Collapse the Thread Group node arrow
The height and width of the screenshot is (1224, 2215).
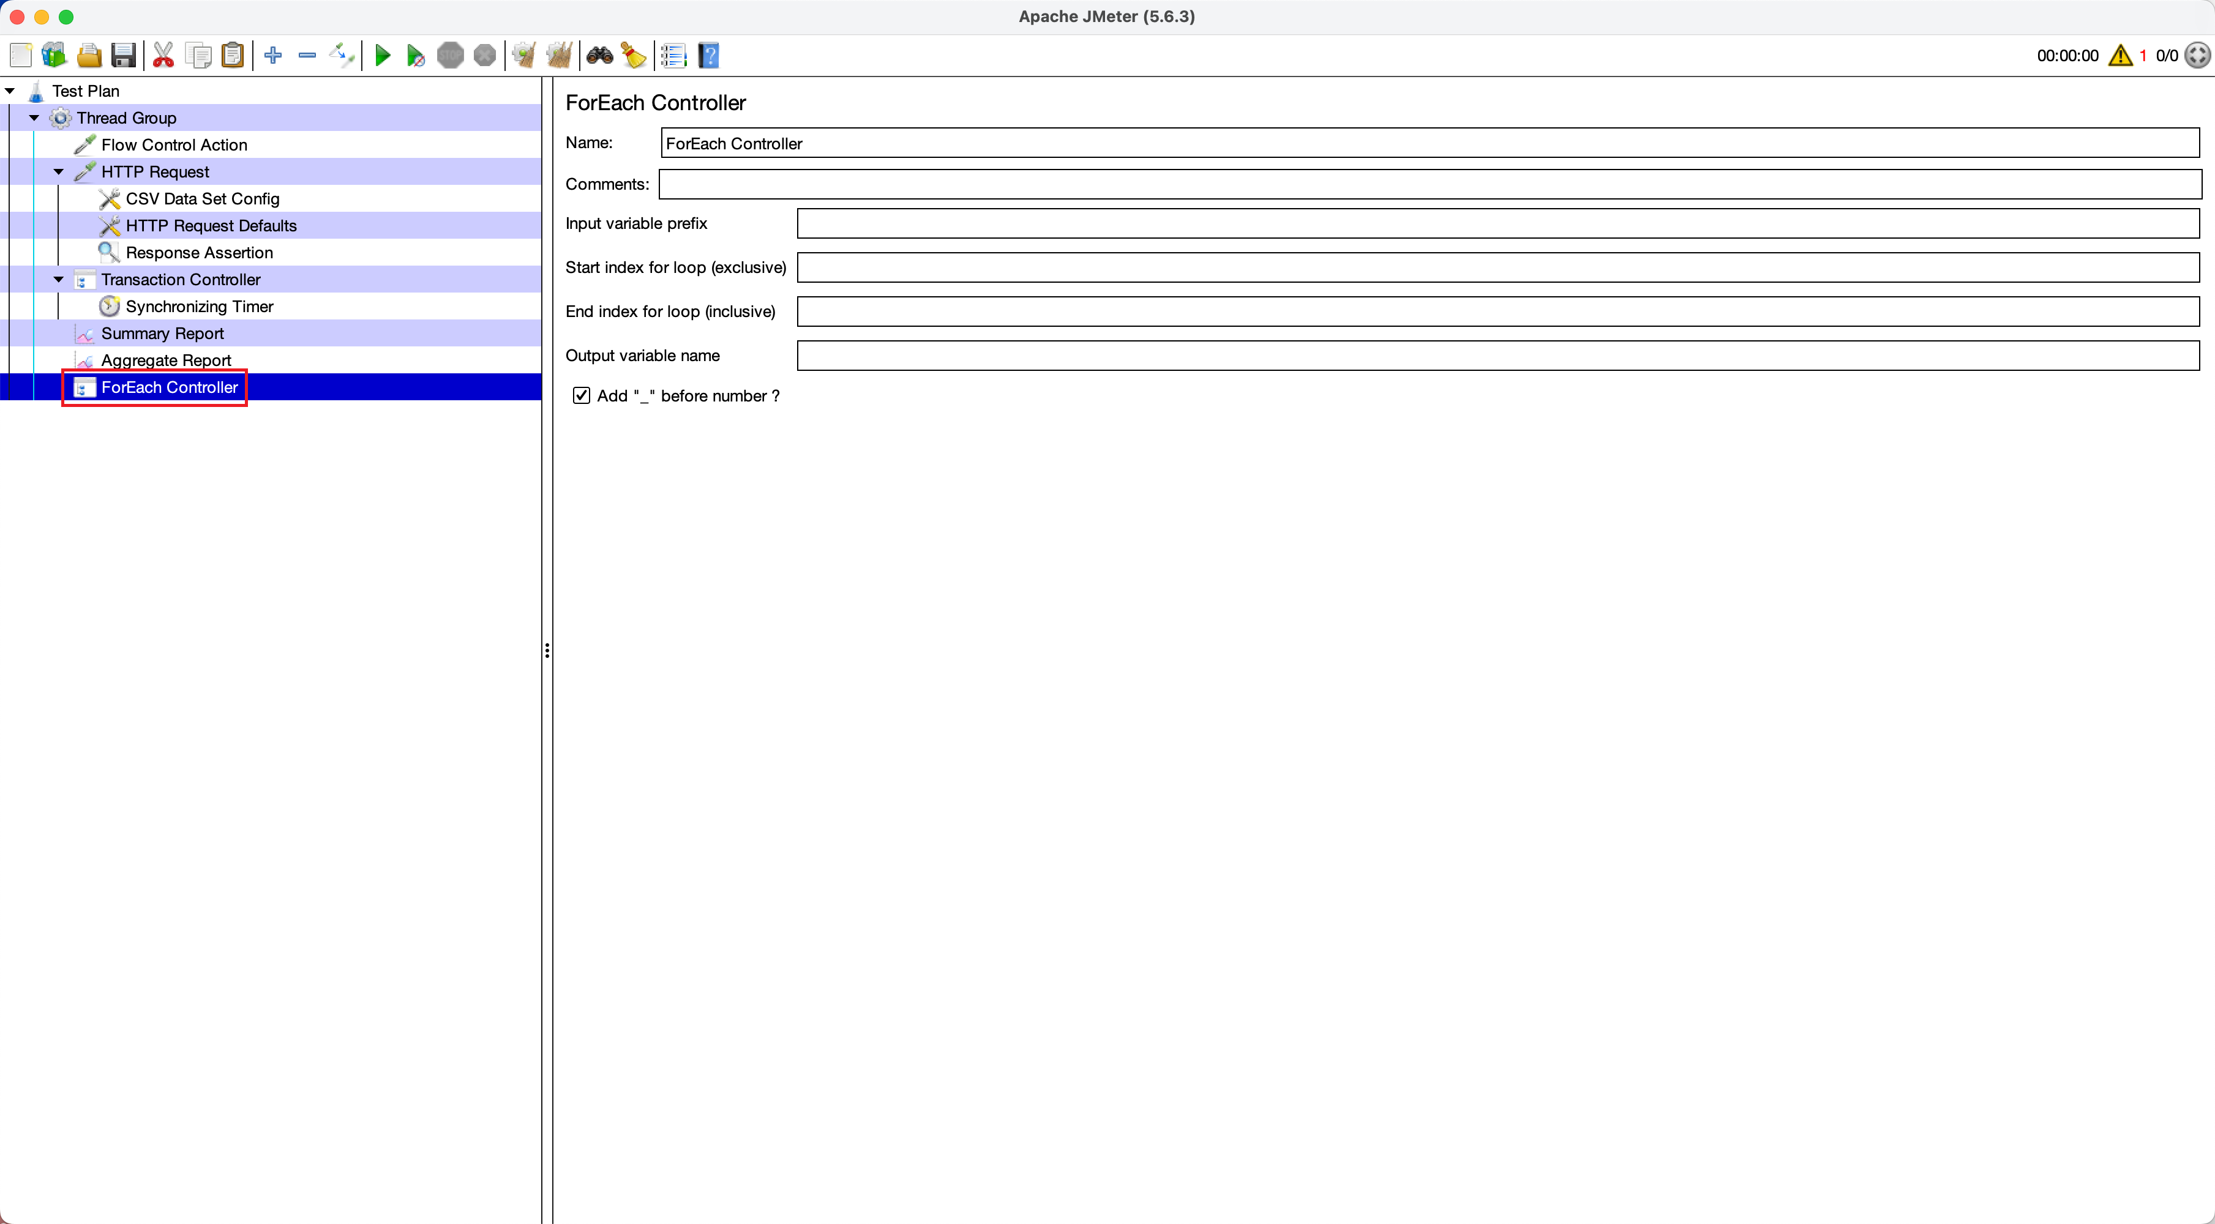pos(34,118)
